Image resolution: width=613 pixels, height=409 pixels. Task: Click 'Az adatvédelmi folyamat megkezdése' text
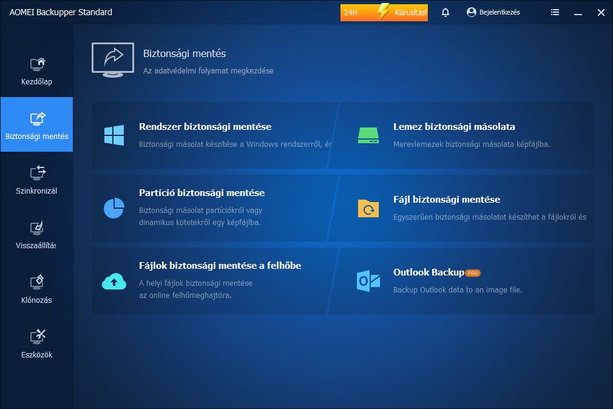point(208,71)
